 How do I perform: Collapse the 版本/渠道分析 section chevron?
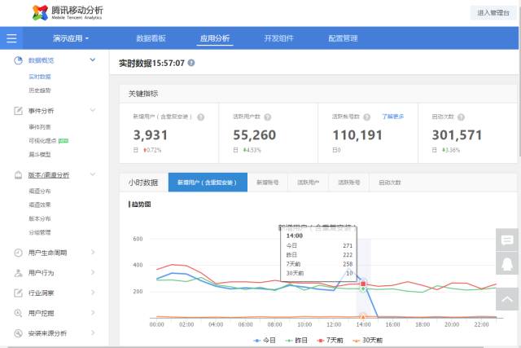tap(93, 174)
